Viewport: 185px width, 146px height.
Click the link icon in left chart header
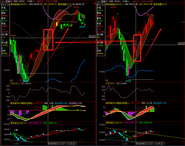tap(2, 1)
